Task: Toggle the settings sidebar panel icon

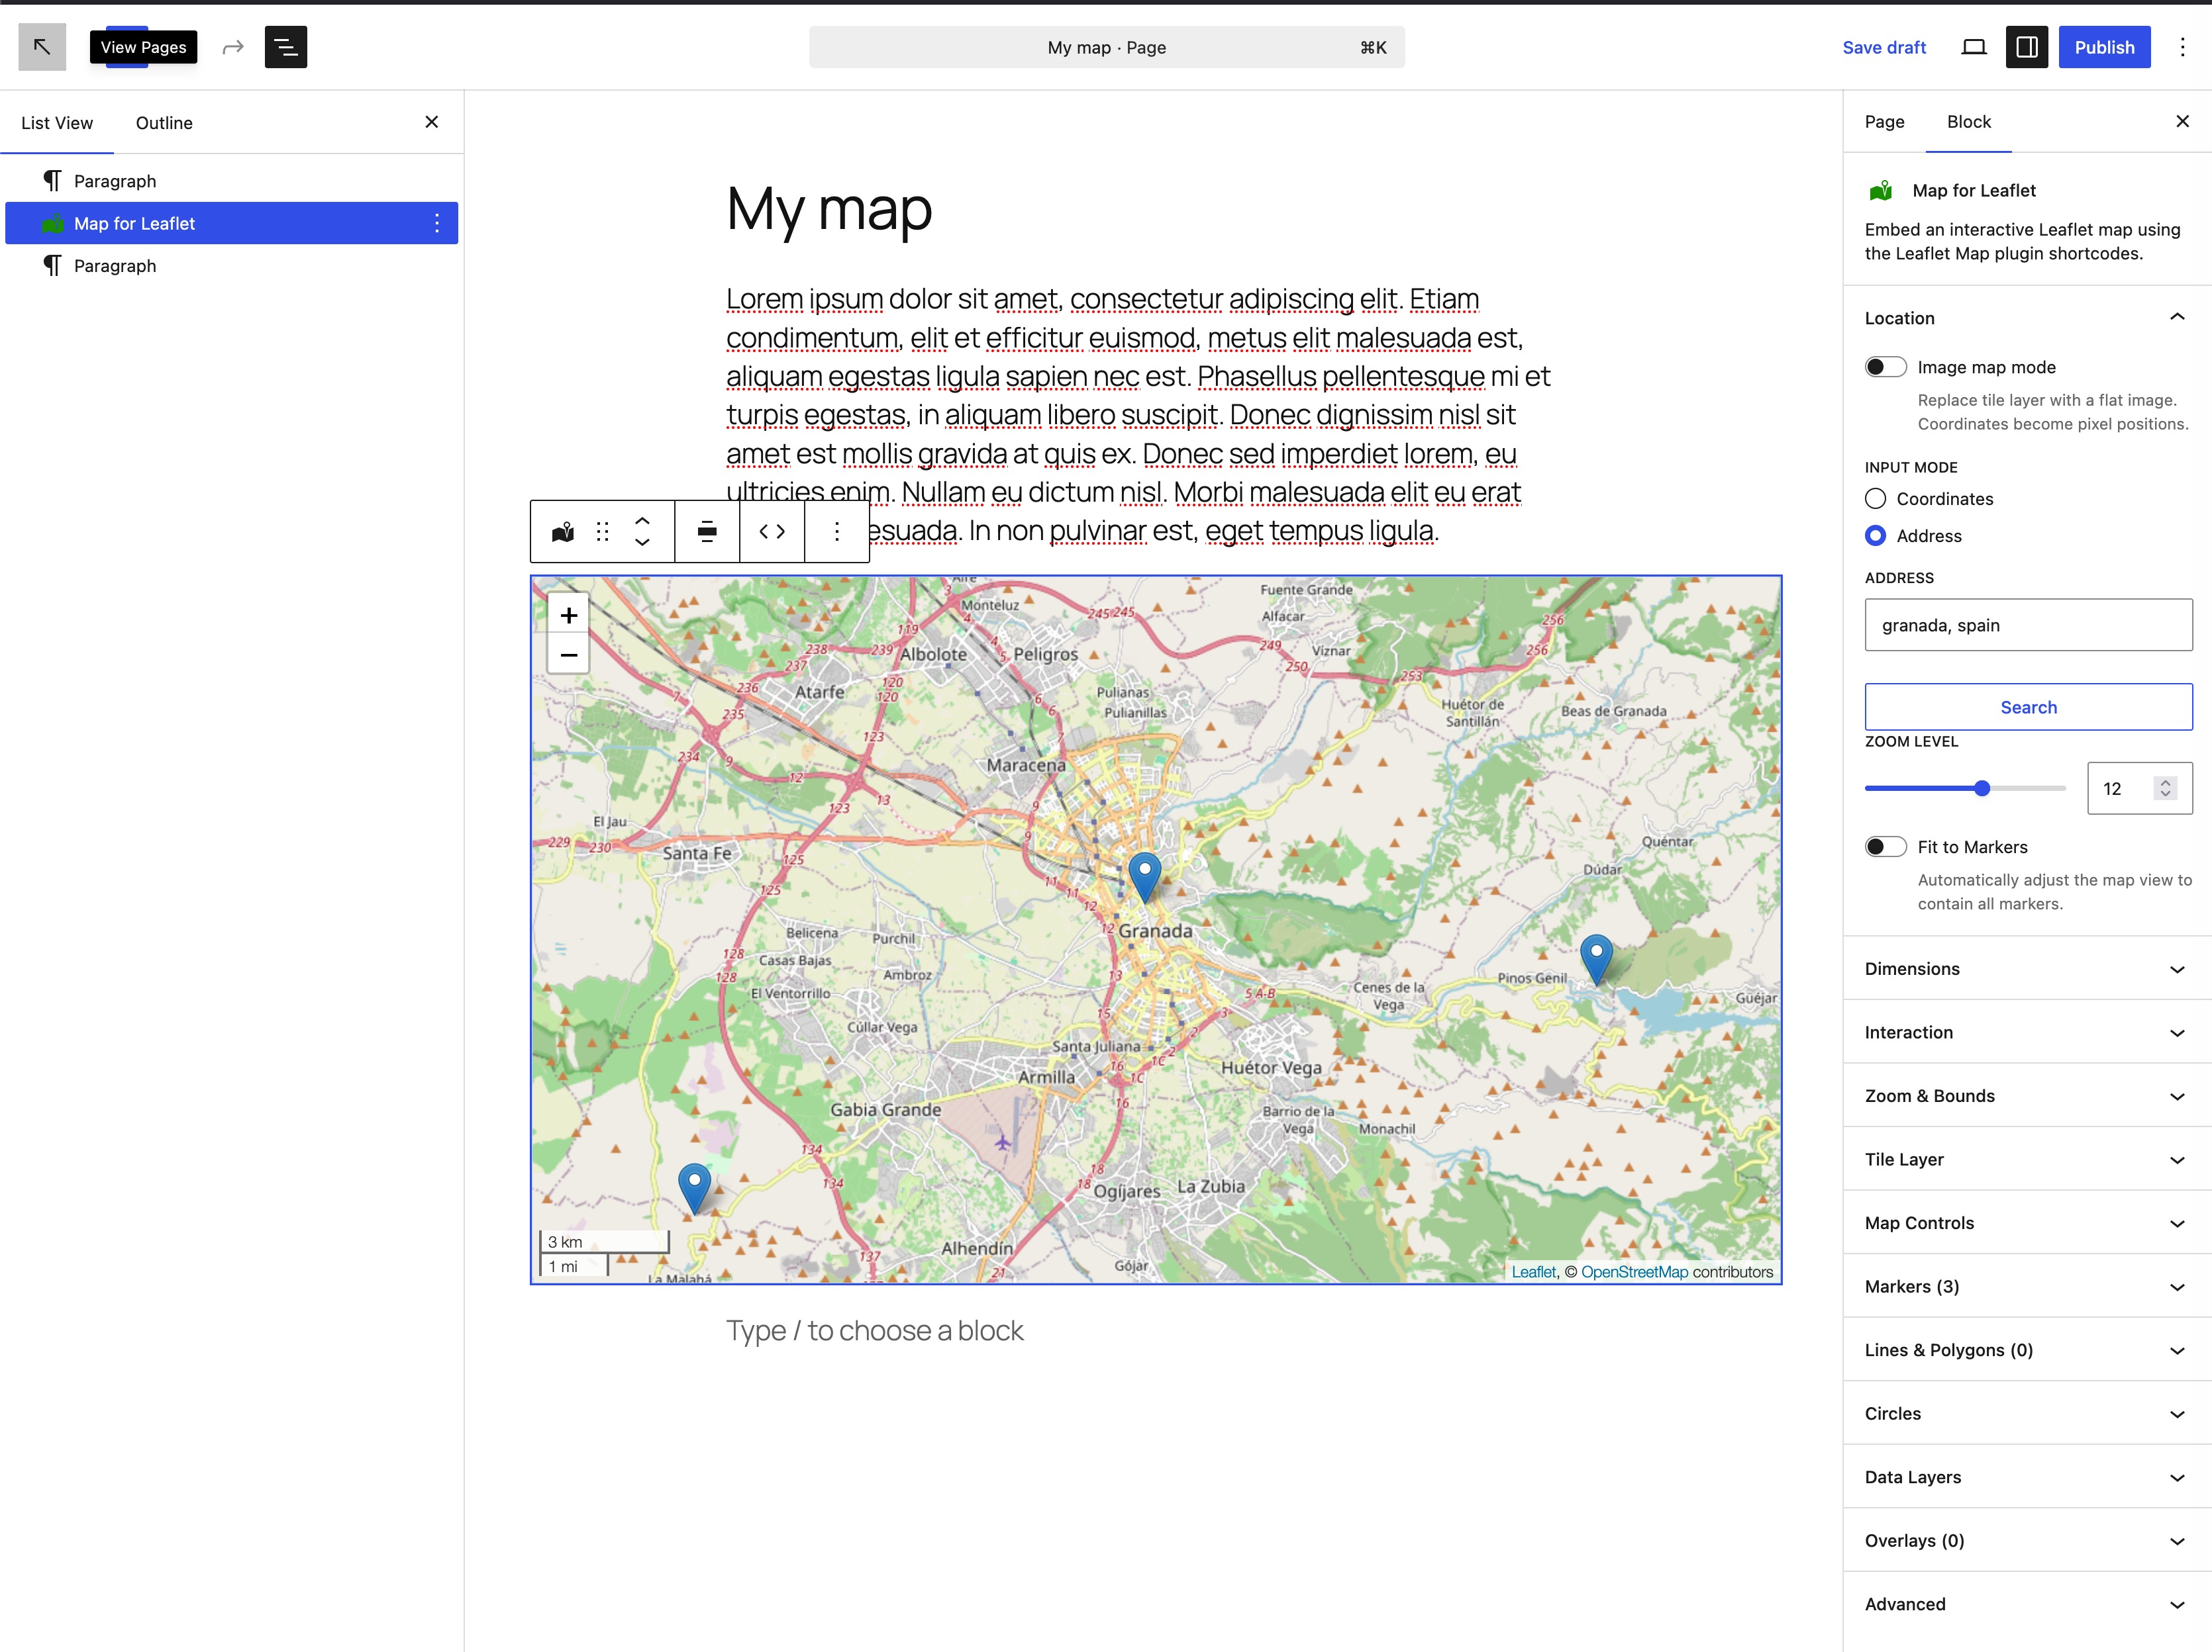Action: tap(2027, 47)
